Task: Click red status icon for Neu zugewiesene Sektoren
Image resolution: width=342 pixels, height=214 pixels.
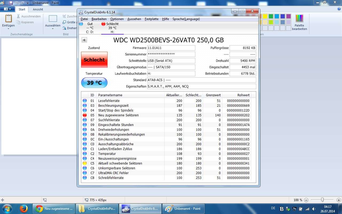Action: click(x=85, y=115)
